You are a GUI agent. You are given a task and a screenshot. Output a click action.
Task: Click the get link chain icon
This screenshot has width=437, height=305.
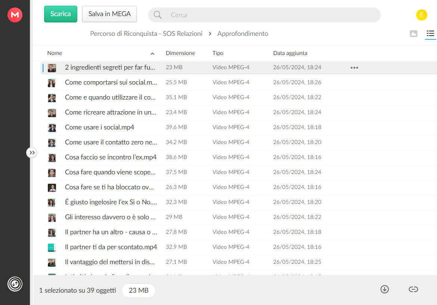coord(413,289)
